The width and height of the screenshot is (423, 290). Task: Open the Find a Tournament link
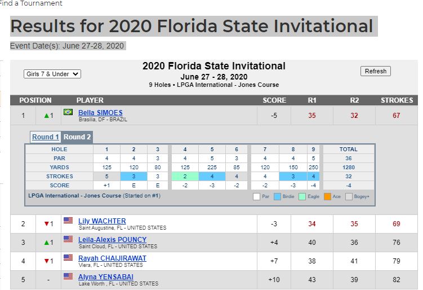pos(31,3)
